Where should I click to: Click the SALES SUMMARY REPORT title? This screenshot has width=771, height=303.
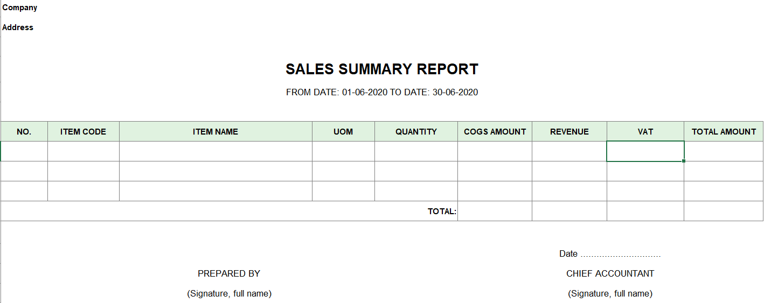(x=382, y=69)
